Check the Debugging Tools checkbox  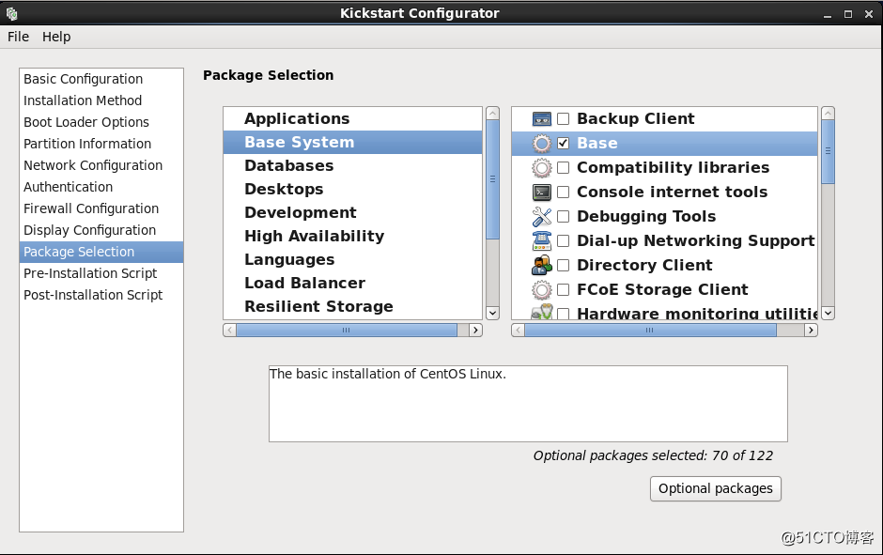tap(563, 217)
